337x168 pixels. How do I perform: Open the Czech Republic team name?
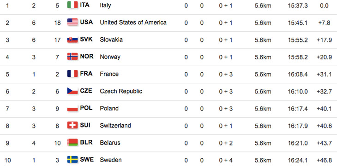point(121,91)
